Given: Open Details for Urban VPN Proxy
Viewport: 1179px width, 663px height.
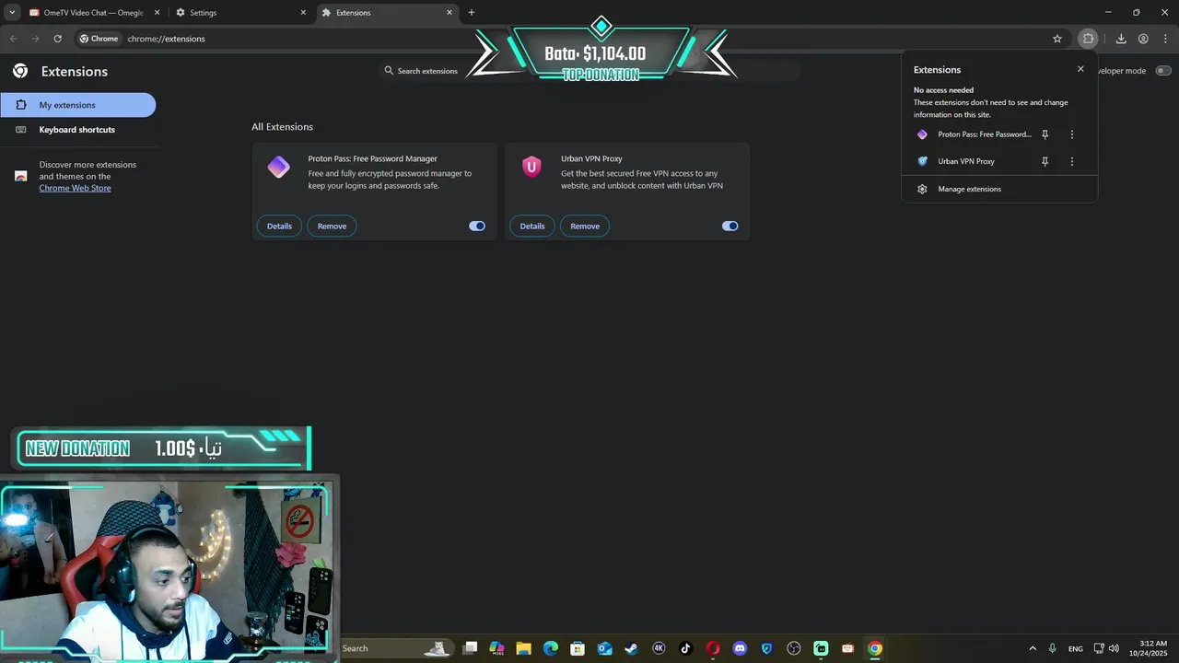Looking at the screenshot, I should [x=532, y=226].
